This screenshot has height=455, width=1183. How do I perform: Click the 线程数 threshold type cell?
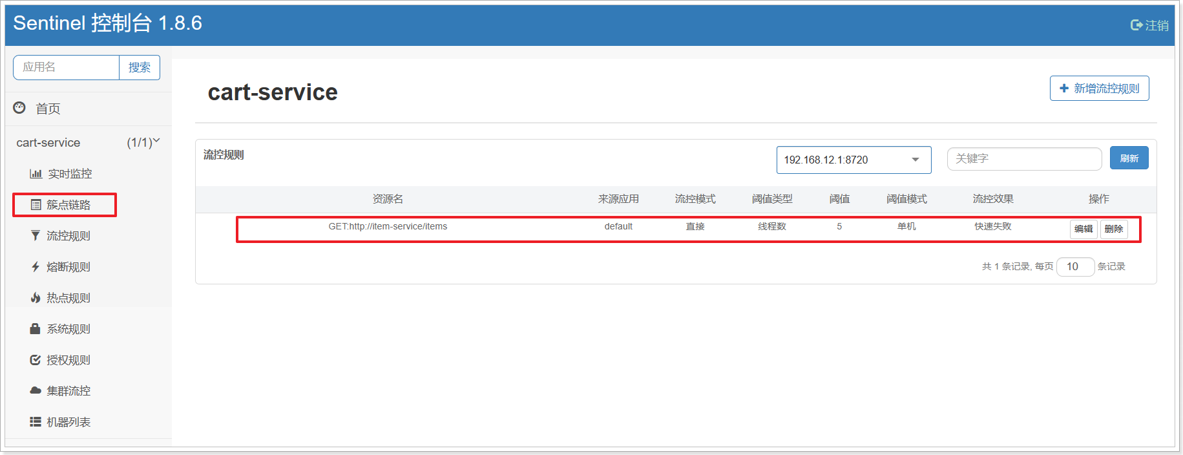pos(772,226)
